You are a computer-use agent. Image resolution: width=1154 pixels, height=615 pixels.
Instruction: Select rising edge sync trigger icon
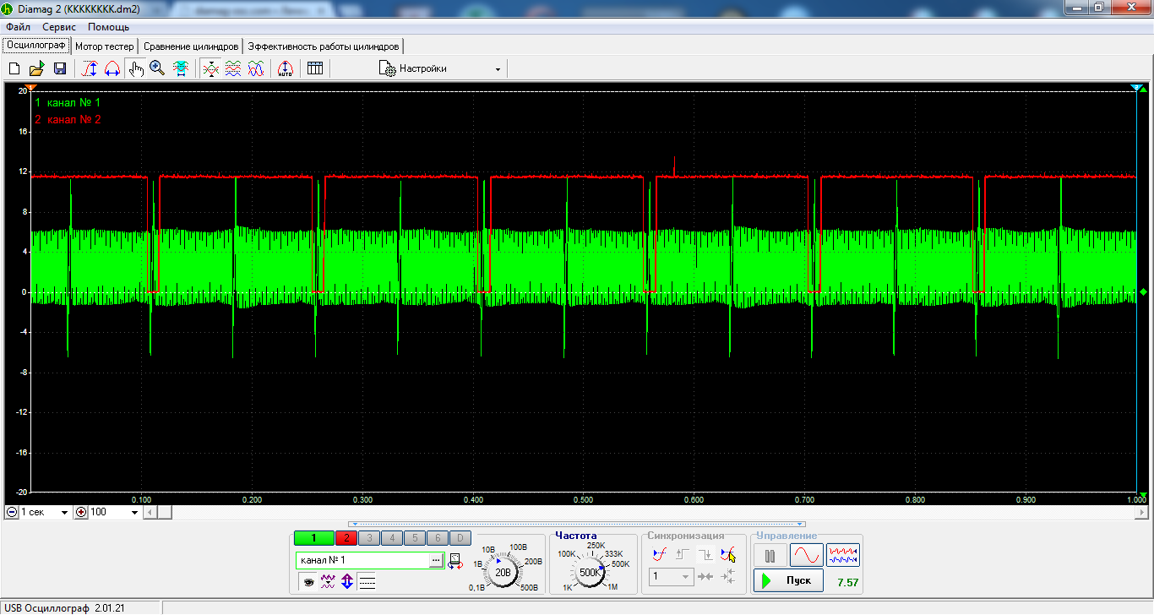(661, 555)
